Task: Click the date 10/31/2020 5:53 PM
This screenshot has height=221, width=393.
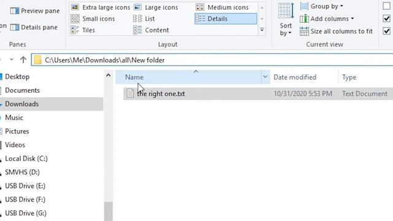Action: click(303, 94)
